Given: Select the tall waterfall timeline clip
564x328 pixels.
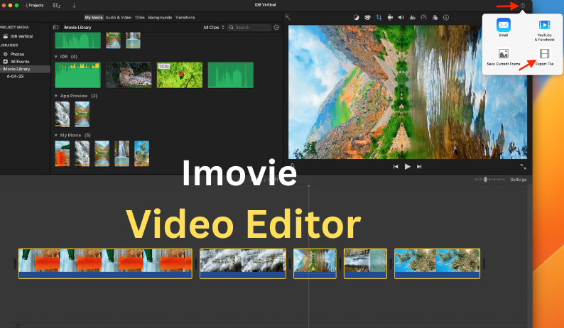Looking at the screenshot, I should 365,263.
